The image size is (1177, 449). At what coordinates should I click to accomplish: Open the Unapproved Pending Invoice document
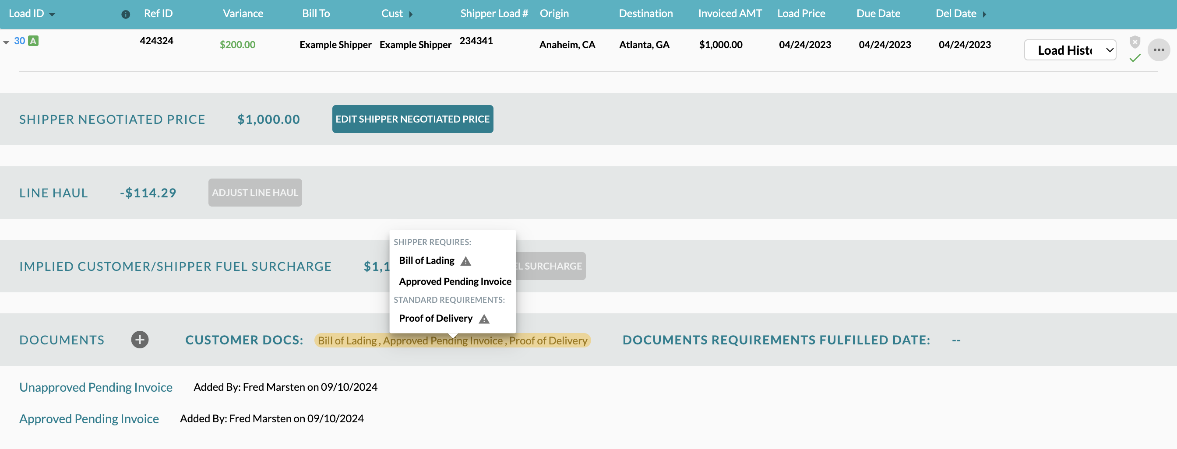(95, 387)
